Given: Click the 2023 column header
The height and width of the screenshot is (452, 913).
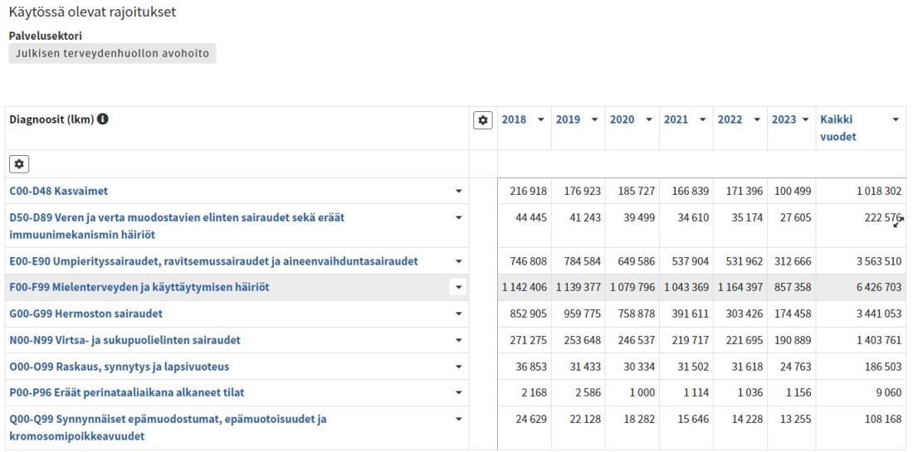Looking at the screenshot, I should [x=784, y=119].
